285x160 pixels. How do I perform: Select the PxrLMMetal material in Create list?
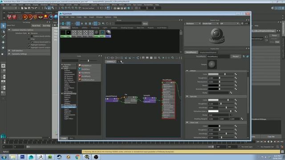pos(90,73)
